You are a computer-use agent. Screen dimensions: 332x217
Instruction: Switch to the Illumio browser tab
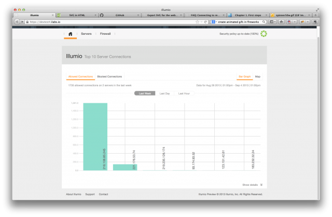[x=34, y=15]
